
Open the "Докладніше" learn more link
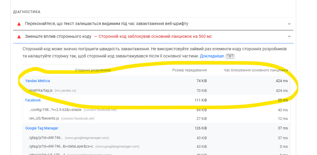tap(212, 56)
